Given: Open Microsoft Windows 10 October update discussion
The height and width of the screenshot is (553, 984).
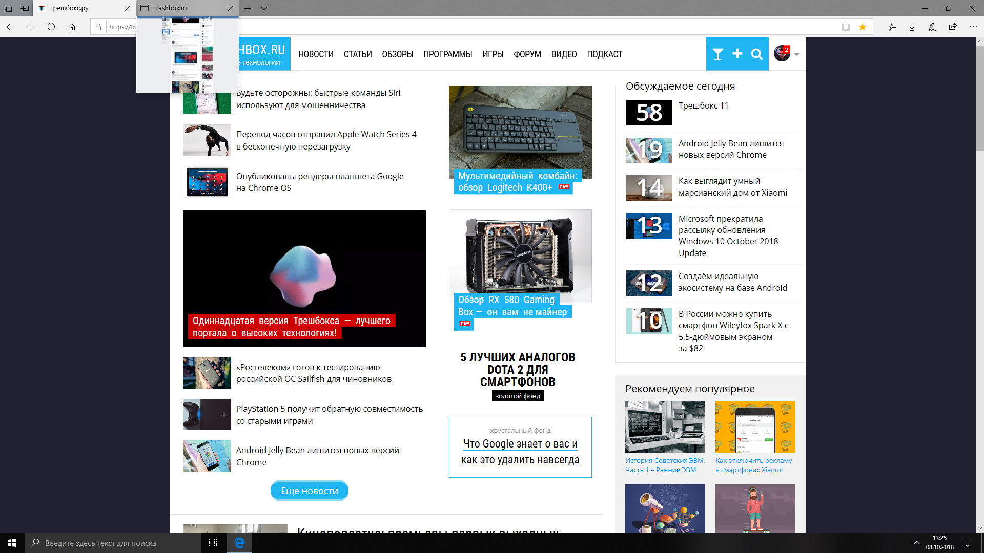Looking at the screenshot, I should (728, 236).
